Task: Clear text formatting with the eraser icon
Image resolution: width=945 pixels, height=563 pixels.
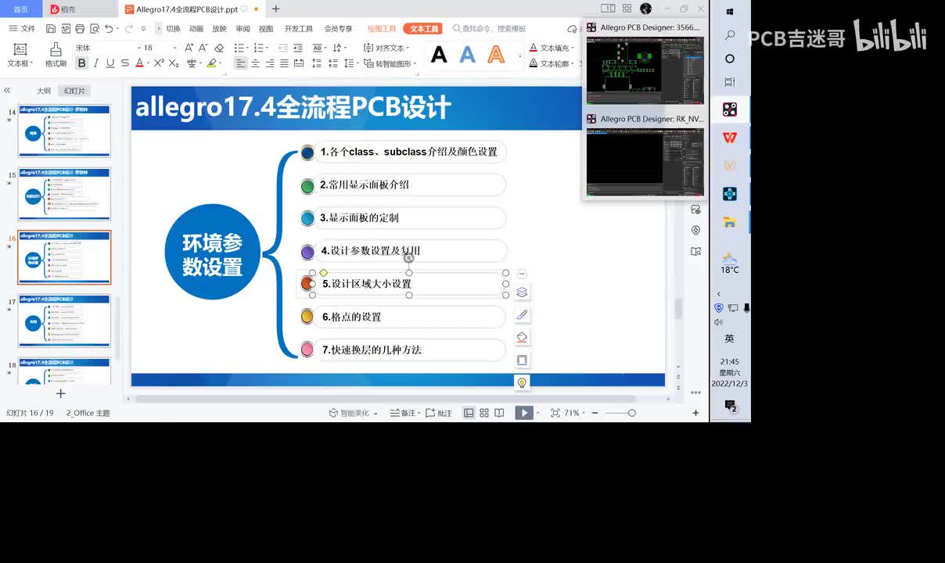Action: coord(219,48)
